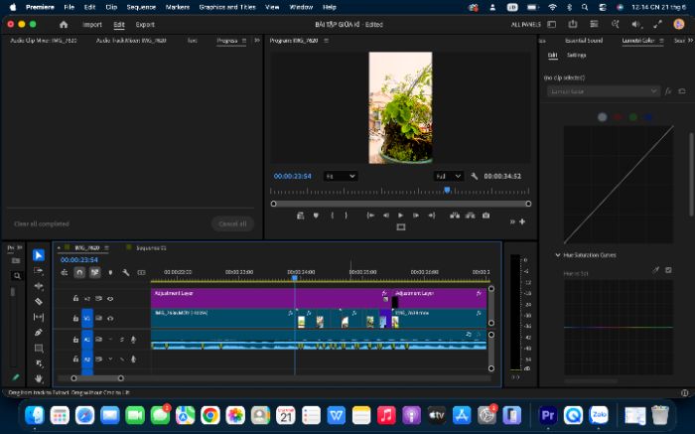Click Mark In bracket in Program monitor

pyautogui.click(x=332, y=215)
